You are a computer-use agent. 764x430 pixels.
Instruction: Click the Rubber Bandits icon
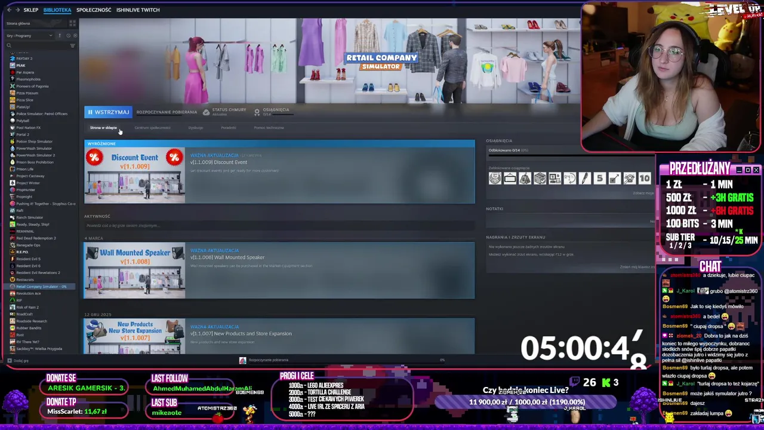pos(13,328)
